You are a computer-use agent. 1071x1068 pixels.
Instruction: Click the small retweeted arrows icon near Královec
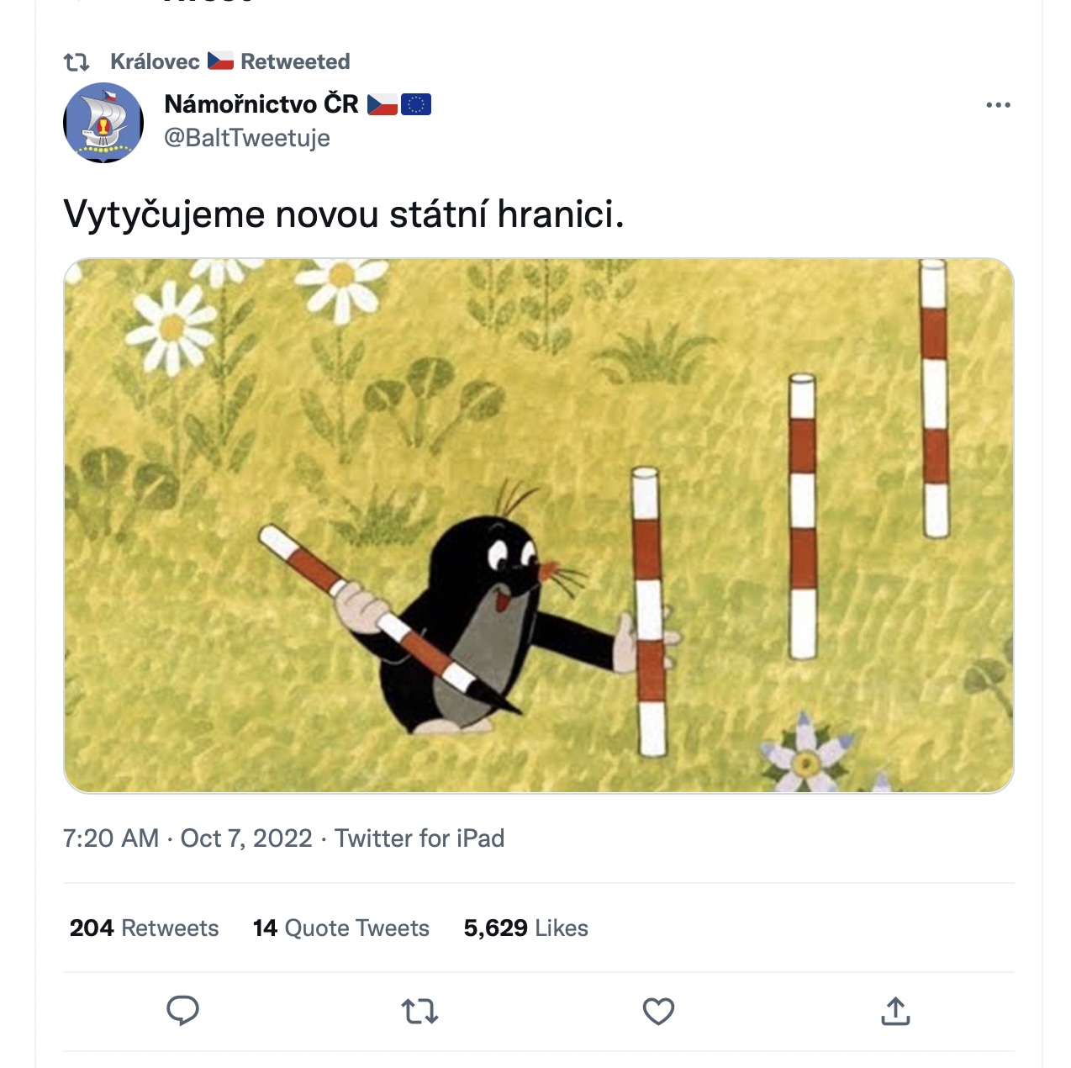tap(76, 61)
